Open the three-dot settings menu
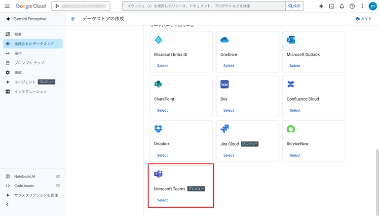 pos(362,6)
